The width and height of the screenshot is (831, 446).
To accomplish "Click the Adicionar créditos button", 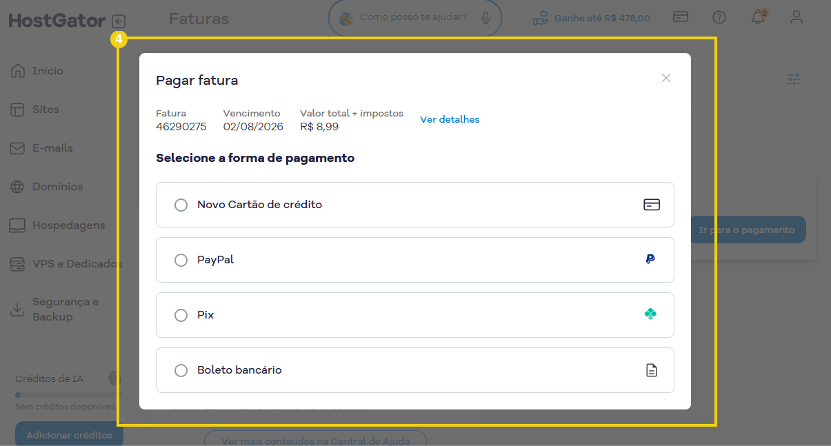I will [69, 435].
